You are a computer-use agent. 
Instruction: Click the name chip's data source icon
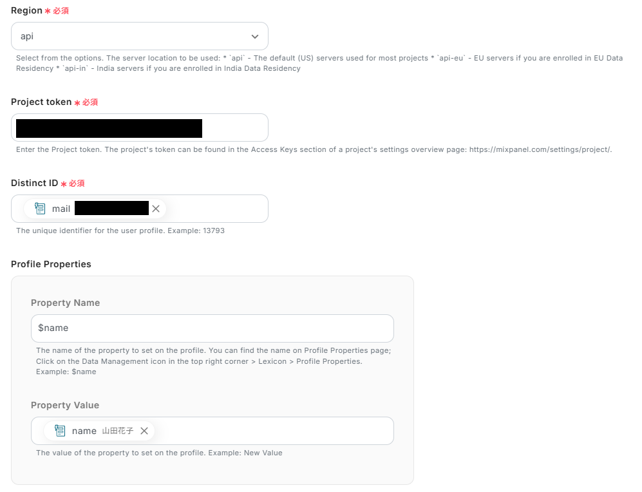[x=60, y=431]
